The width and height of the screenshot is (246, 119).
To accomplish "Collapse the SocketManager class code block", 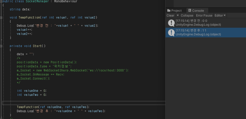I will (x=1, y=1).
